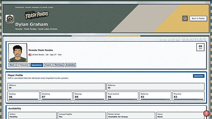Image resolution: width=212 pixels, height=119 pixels.
Task: Click the Toronto Trash Pandas wordmark logo
Action: (x=37, y=15)
